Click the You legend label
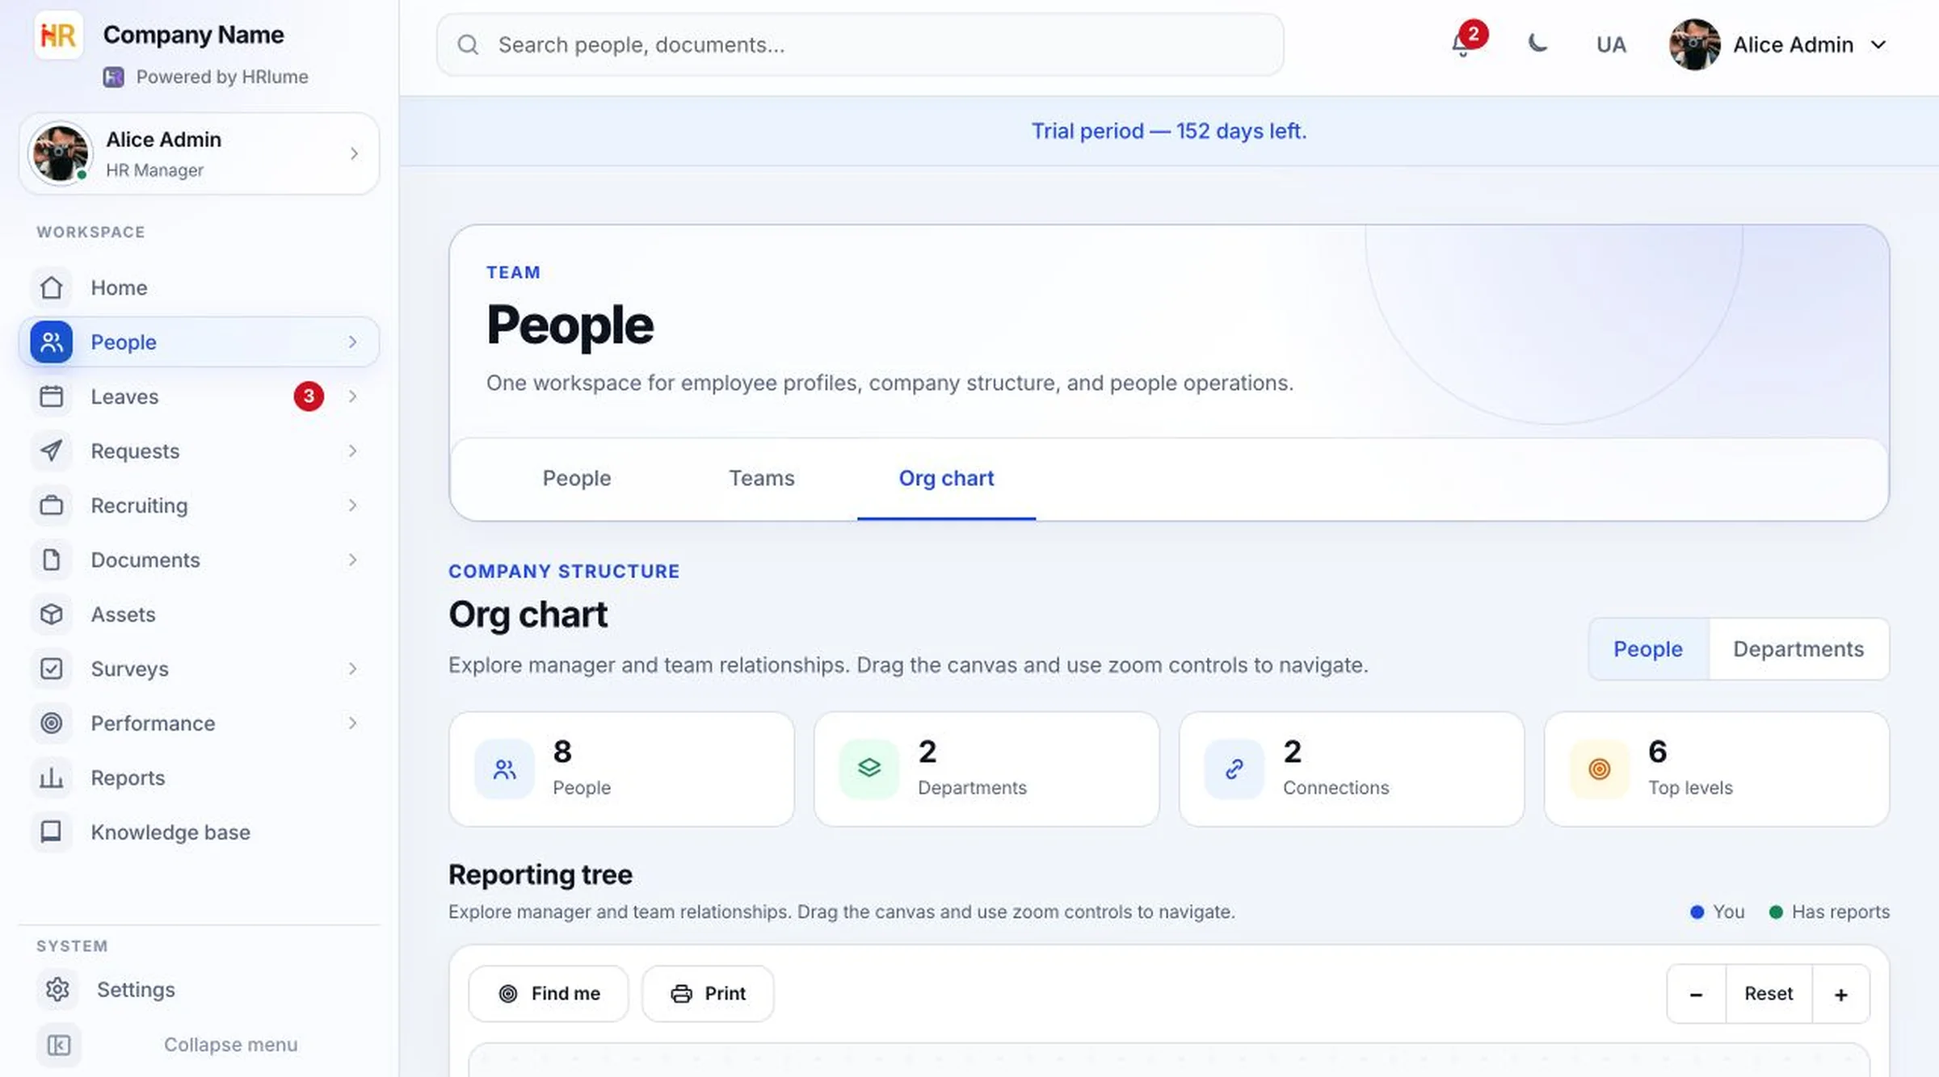This screenshot has width=1939, height=1077. (x=1728, y=911)
